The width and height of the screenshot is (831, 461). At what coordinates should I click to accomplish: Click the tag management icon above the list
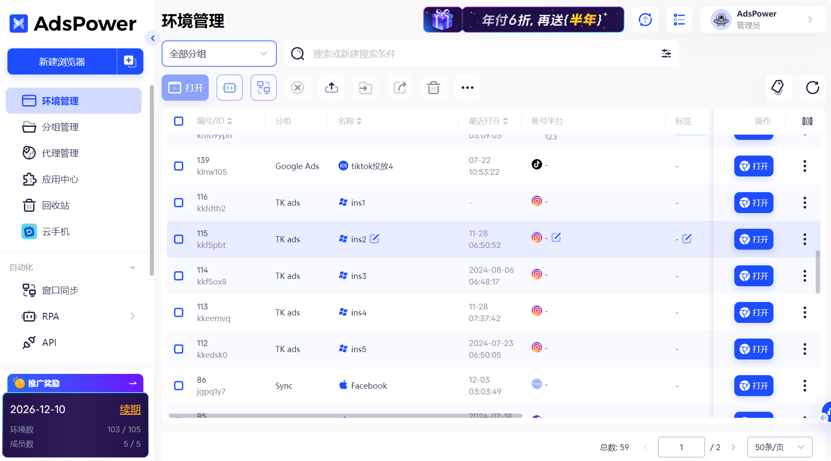tap(778, 87)
